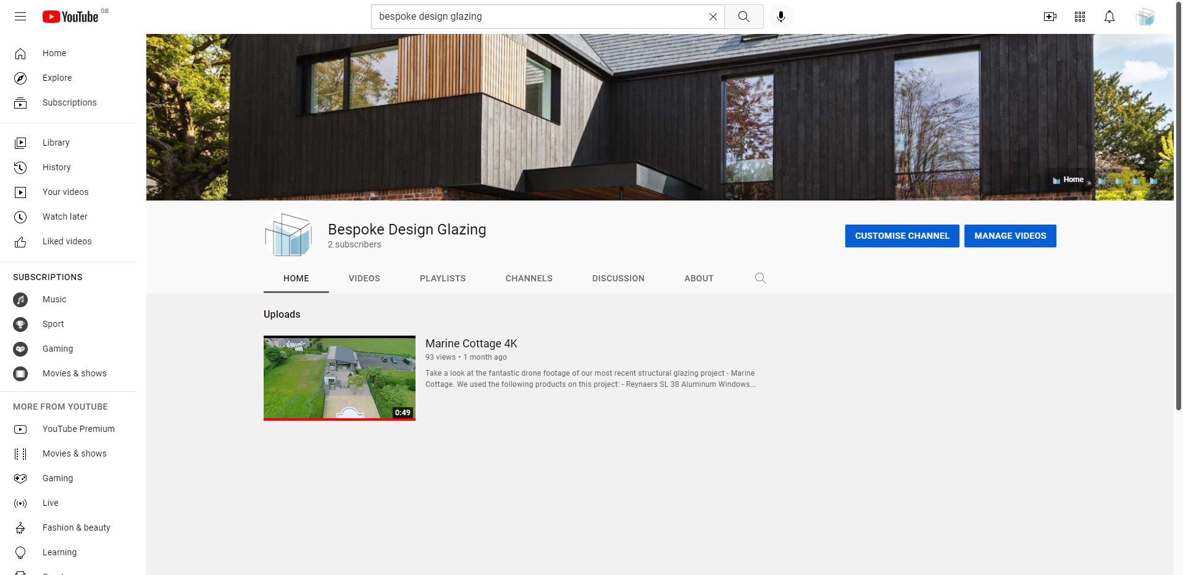Viewport: 1183px width, 575px height.
Task: Open voice search with the microphone icon
Action: [x=780, y=17]
